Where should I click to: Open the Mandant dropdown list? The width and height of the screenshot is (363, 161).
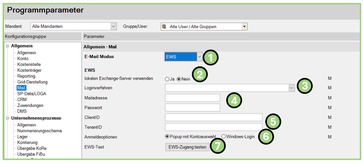113,27
